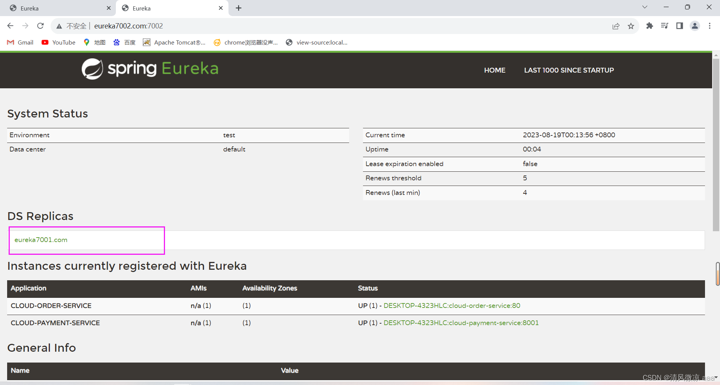Reload the Eureka page
This screenshot has width=720, height=385.
pyautogui.click(x=40, y=26)
